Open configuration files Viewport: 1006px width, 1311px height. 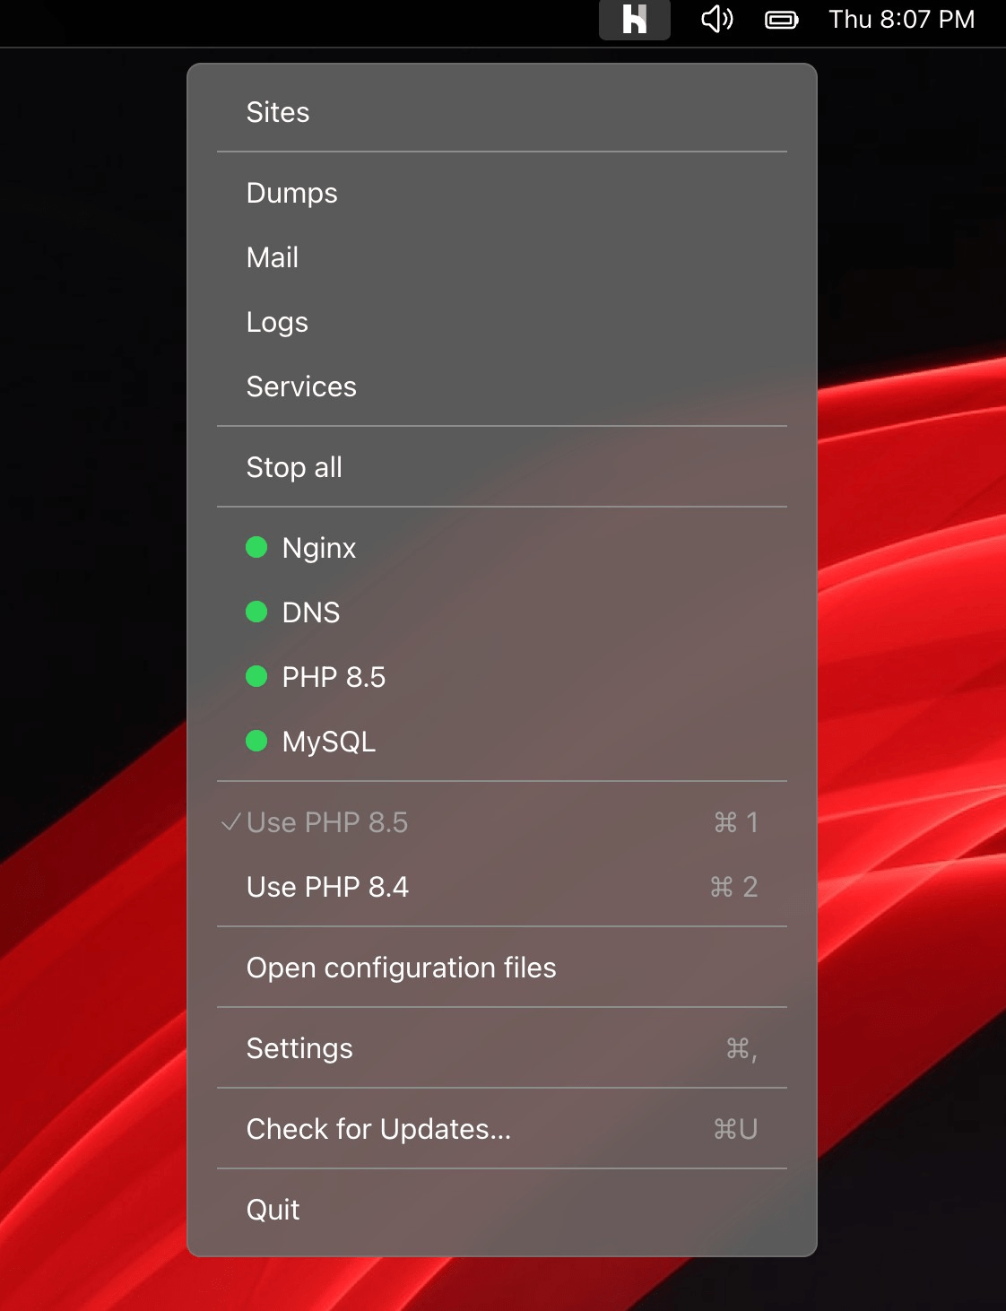pyautogui.click(x=402, y=968)
